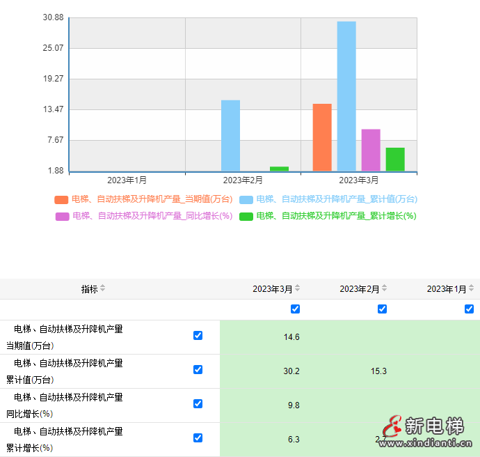Sort by the 2023年2月 column arrows
Screen dimensions: 480x457
(x=385, y=289)
